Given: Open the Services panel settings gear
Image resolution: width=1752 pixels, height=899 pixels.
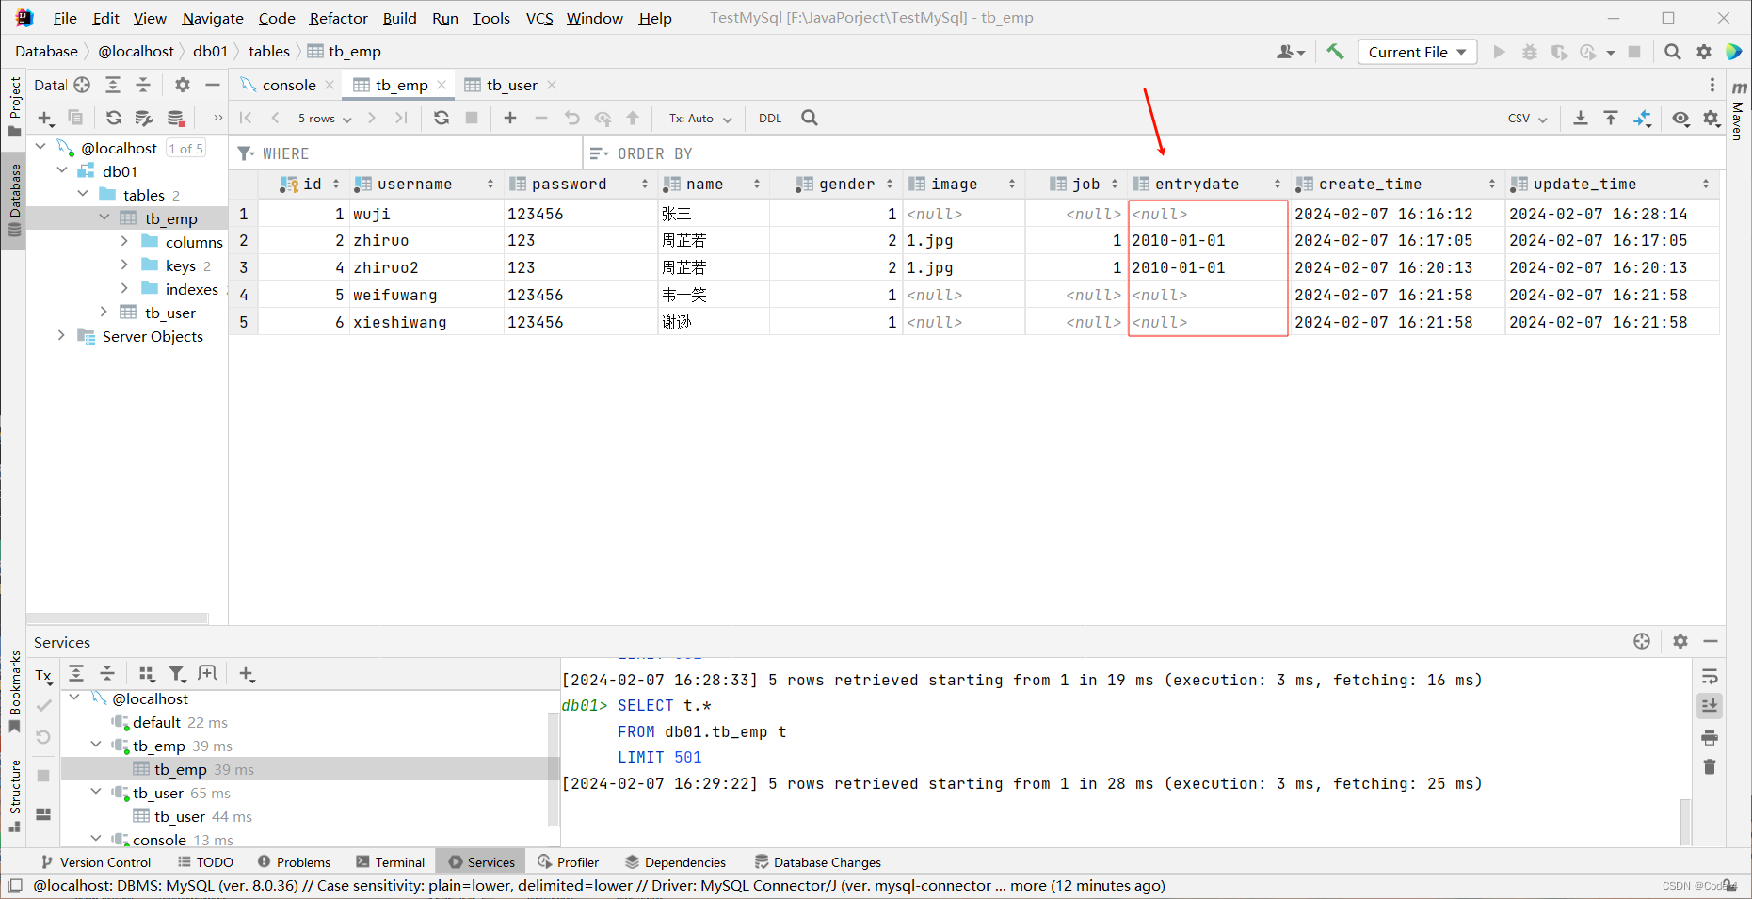Looking at the screenshot, I should pos(1680,641).
